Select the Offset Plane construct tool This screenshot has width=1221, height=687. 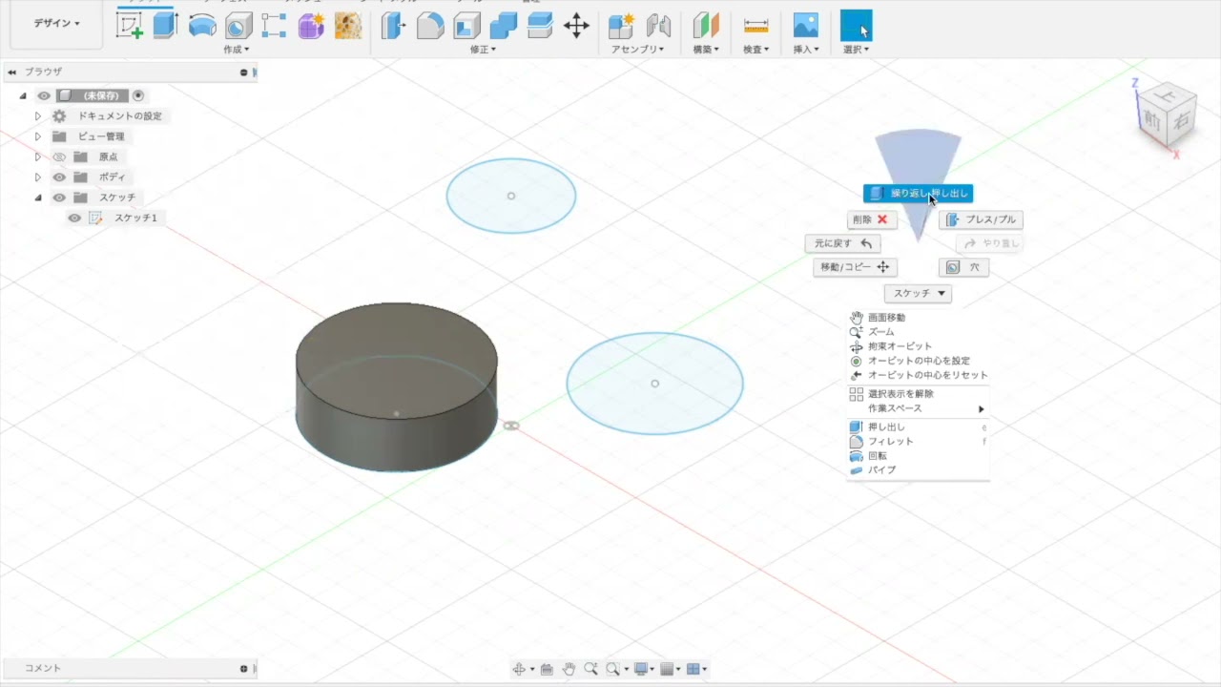tap(706, 26)
